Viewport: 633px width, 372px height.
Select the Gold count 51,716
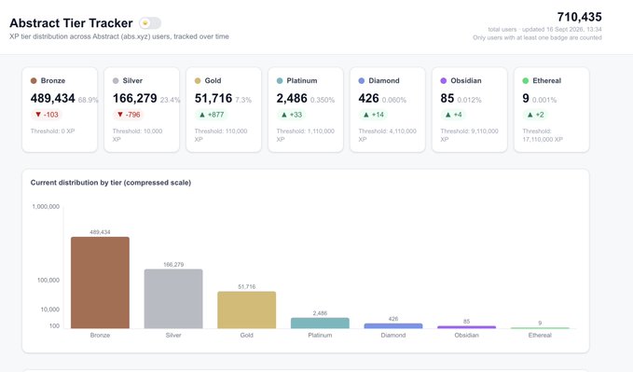coord(213,98)
